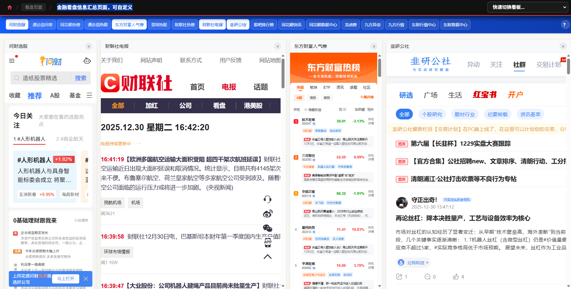
Task: Click the share icon under 再论丝杠 post
Action: (399, 277)
